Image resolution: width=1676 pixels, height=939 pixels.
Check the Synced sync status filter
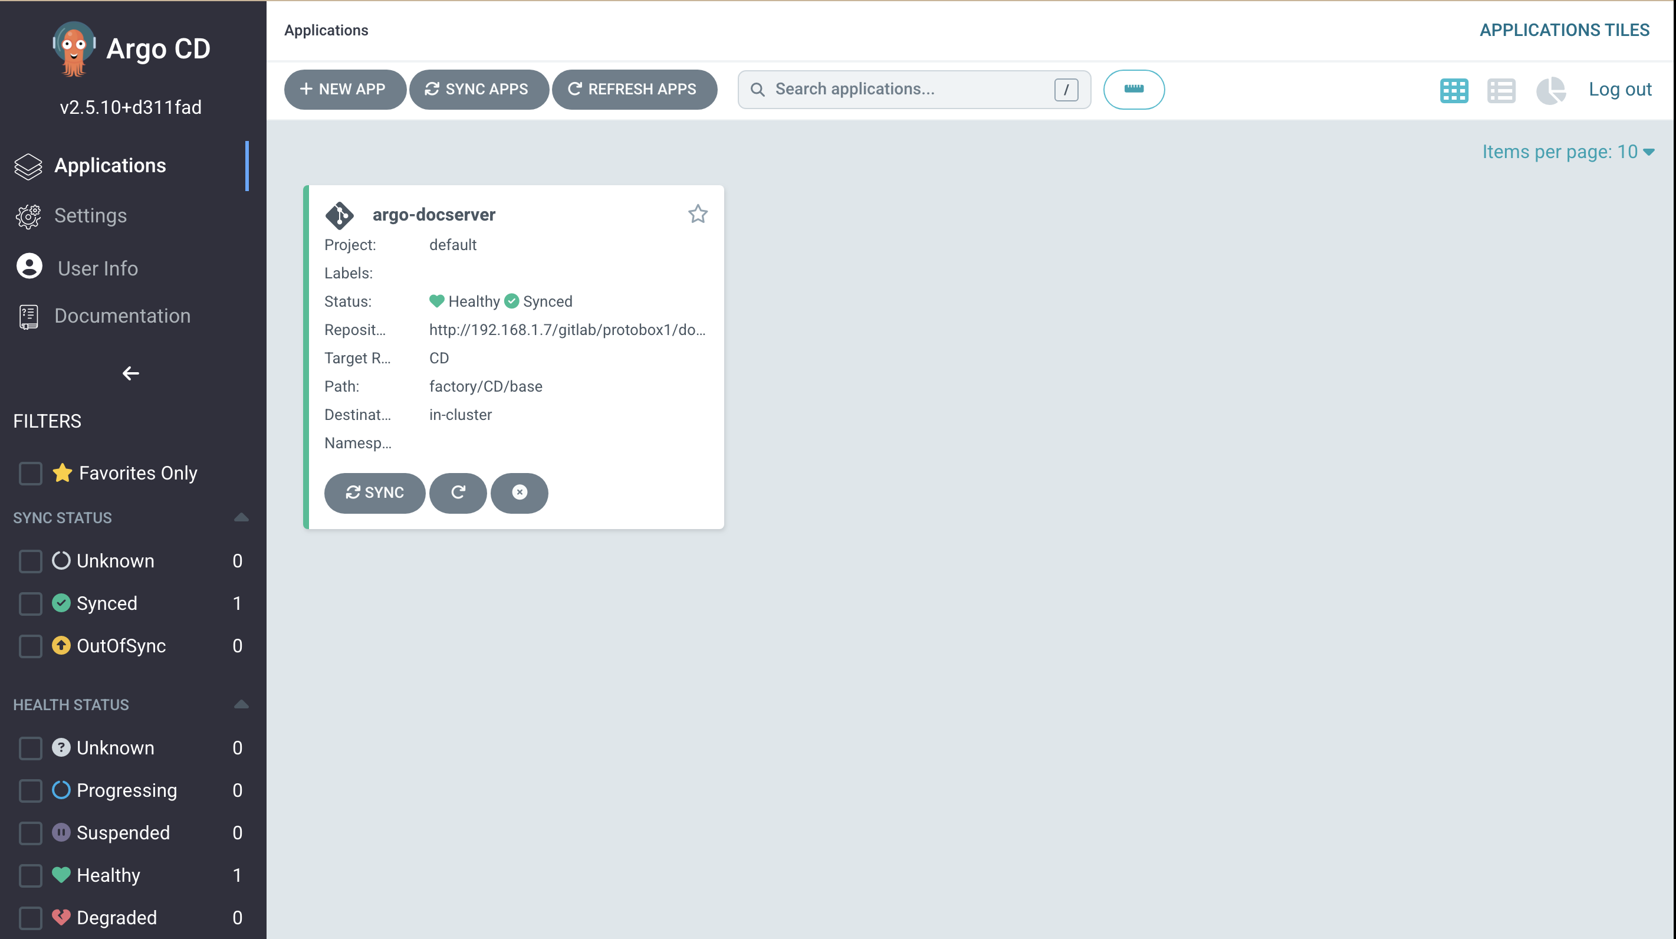point(31,603)
